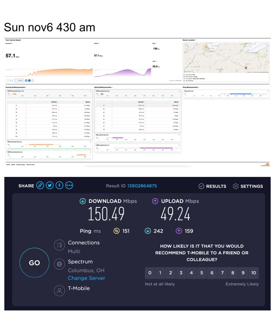
Task: Click the Retest button in Cloudflare speed test
Action: pos(19,80)
